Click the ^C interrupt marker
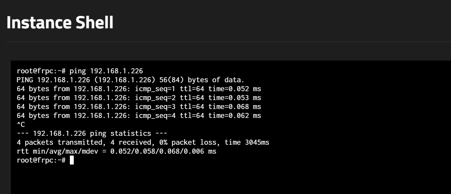 pyautogui.click(x=21, y=125)
